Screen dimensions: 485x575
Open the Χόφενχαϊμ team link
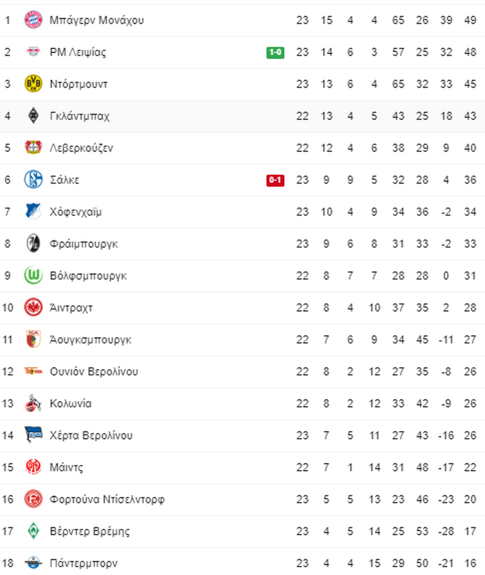click(x=76, y=211)
